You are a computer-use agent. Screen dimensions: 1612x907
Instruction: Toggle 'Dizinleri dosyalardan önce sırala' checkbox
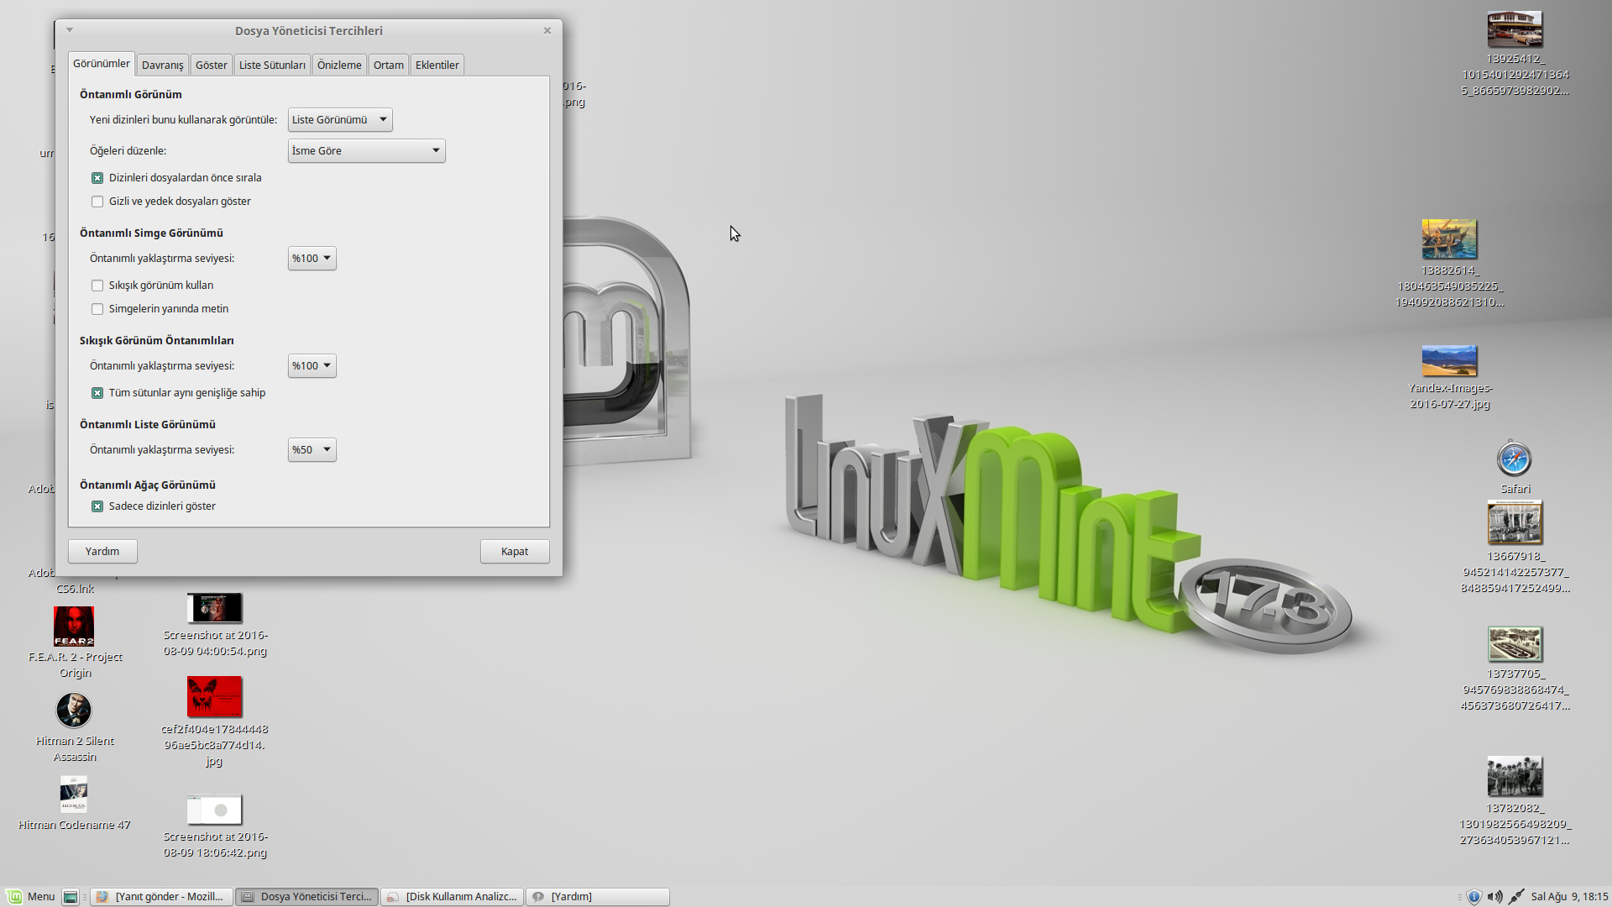pyautogui.click(x=97, y=178)
